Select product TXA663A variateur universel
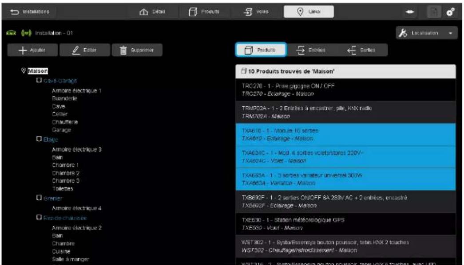This screenshot has width=464, height=265. [x=345, y=179]
